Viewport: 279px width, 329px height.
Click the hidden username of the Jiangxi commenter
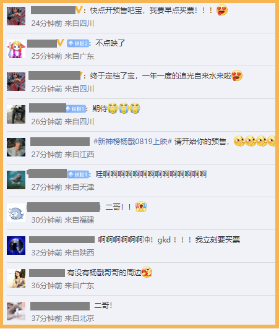pyautogui.click(x=60, y=142)
